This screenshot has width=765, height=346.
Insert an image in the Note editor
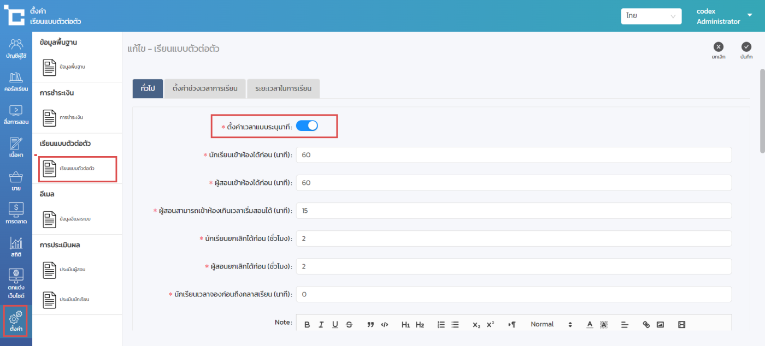coord(660,325)
